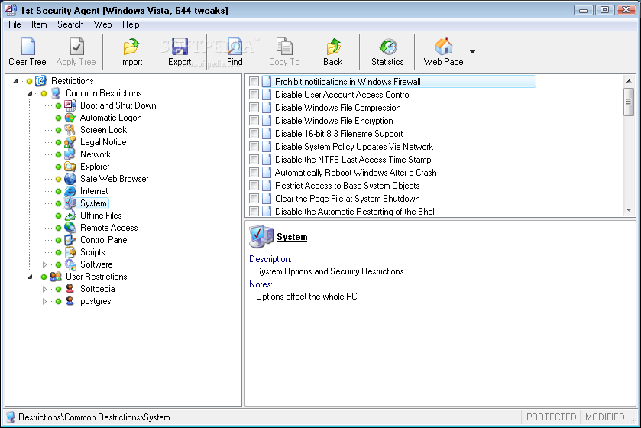The width and height of the screenshot is (641, 428).
Task: Select the Screen Lock keys icon
Action: click(x=70, y=130)
